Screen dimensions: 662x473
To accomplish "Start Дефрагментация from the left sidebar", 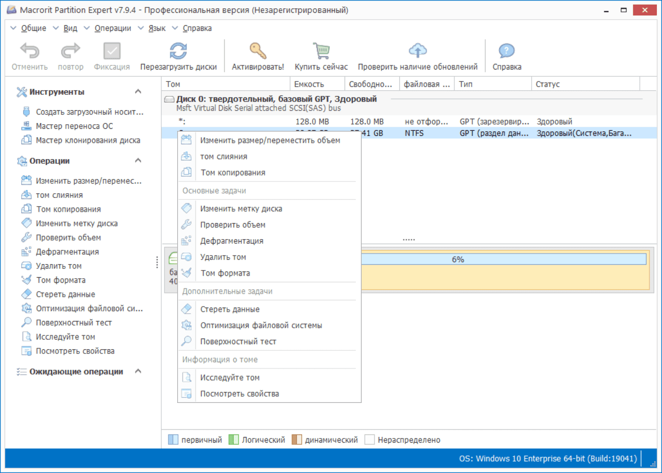I will 60,252.
